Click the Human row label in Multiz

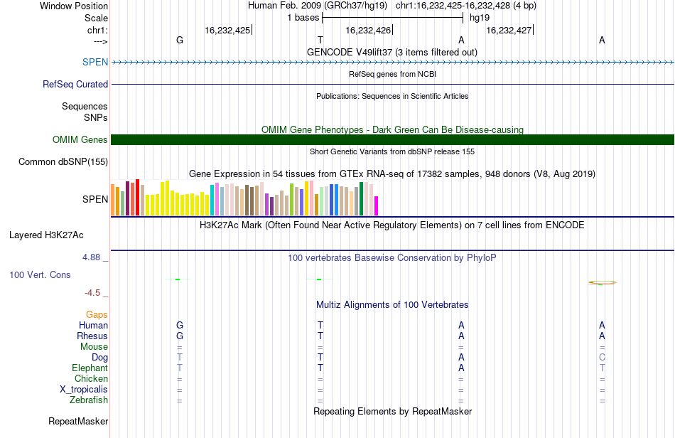(x=93, y=325)
